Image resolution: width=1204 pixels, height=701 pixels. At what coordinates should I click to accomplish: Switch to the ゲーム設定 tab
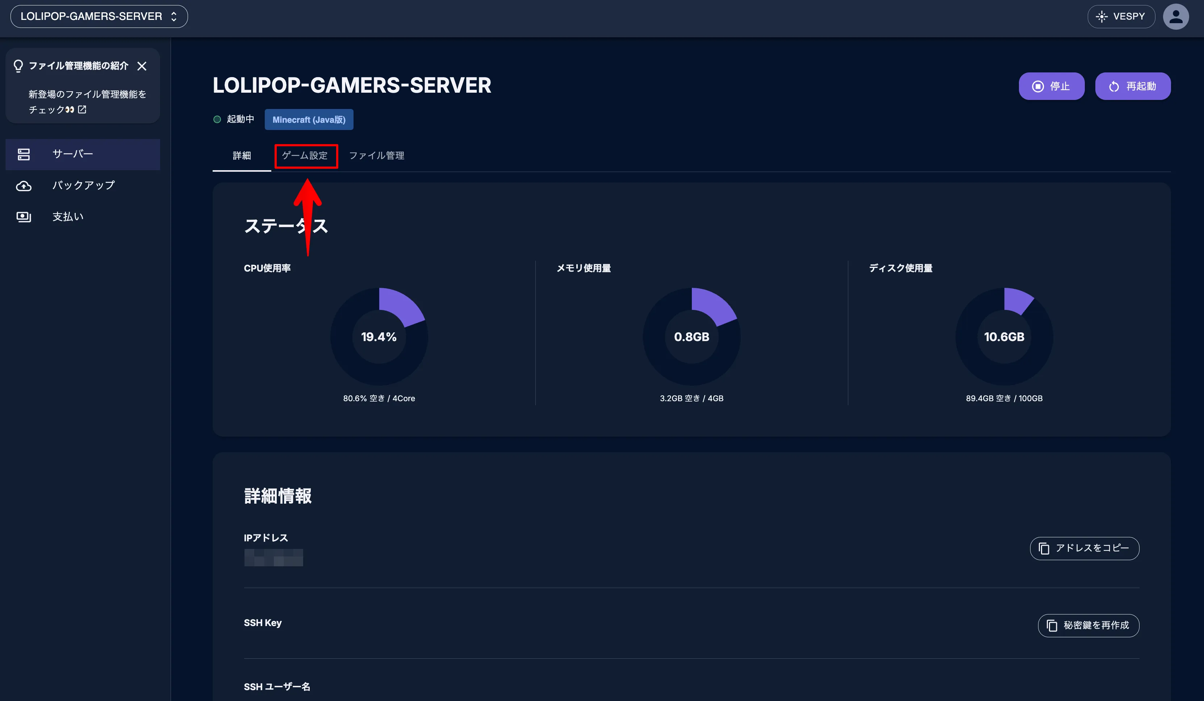point(305,156)
